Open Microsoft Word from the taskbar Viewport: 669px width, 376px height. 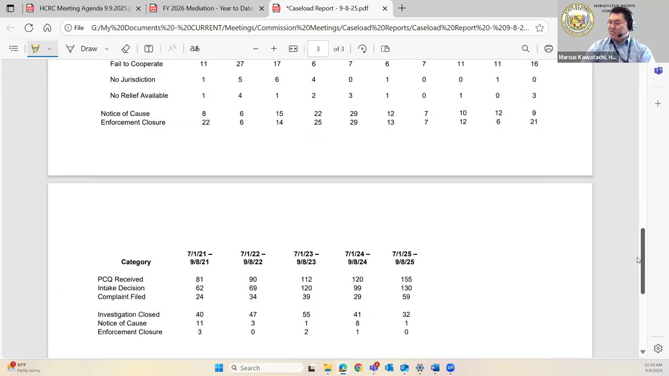[x=435, y=368]
